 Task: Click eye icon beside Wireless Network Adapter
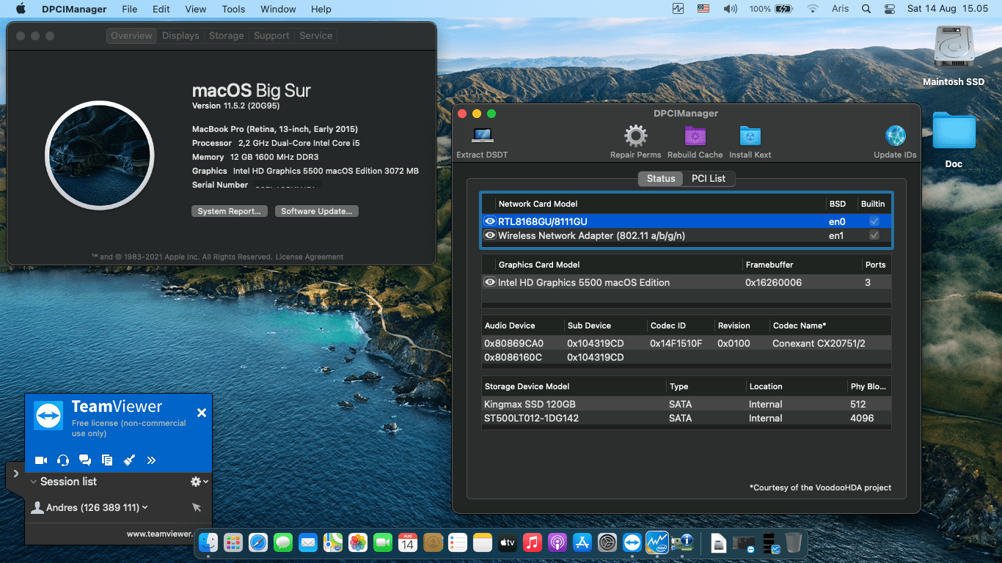490,235
